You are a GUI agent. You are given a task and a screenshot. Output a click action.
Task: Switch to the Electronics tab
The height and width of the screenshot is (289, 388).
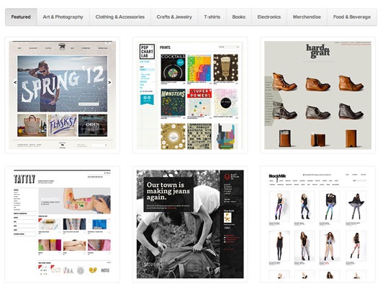pos(269,17)
